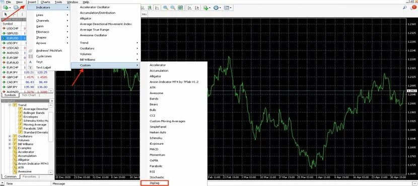Toggle the Chart Shift icon
The height and width of the screenshot is (186, 418).
pos(196,8)
